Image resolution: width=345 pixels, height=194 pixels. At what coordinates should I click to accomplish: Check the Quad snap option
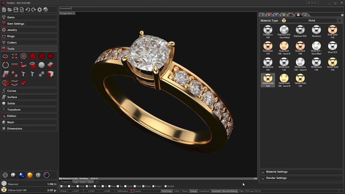(126, 186)
